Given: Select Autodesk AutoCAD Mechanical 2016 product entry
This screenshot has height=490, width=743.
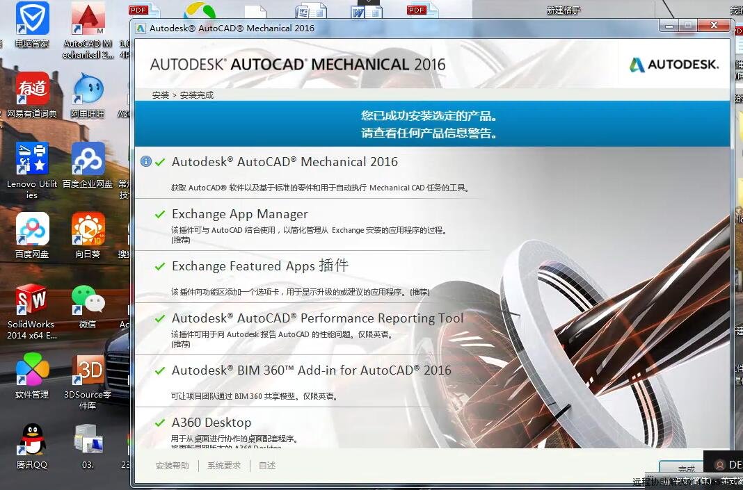Looking at the screenshot, I should (x=285, y=162).
